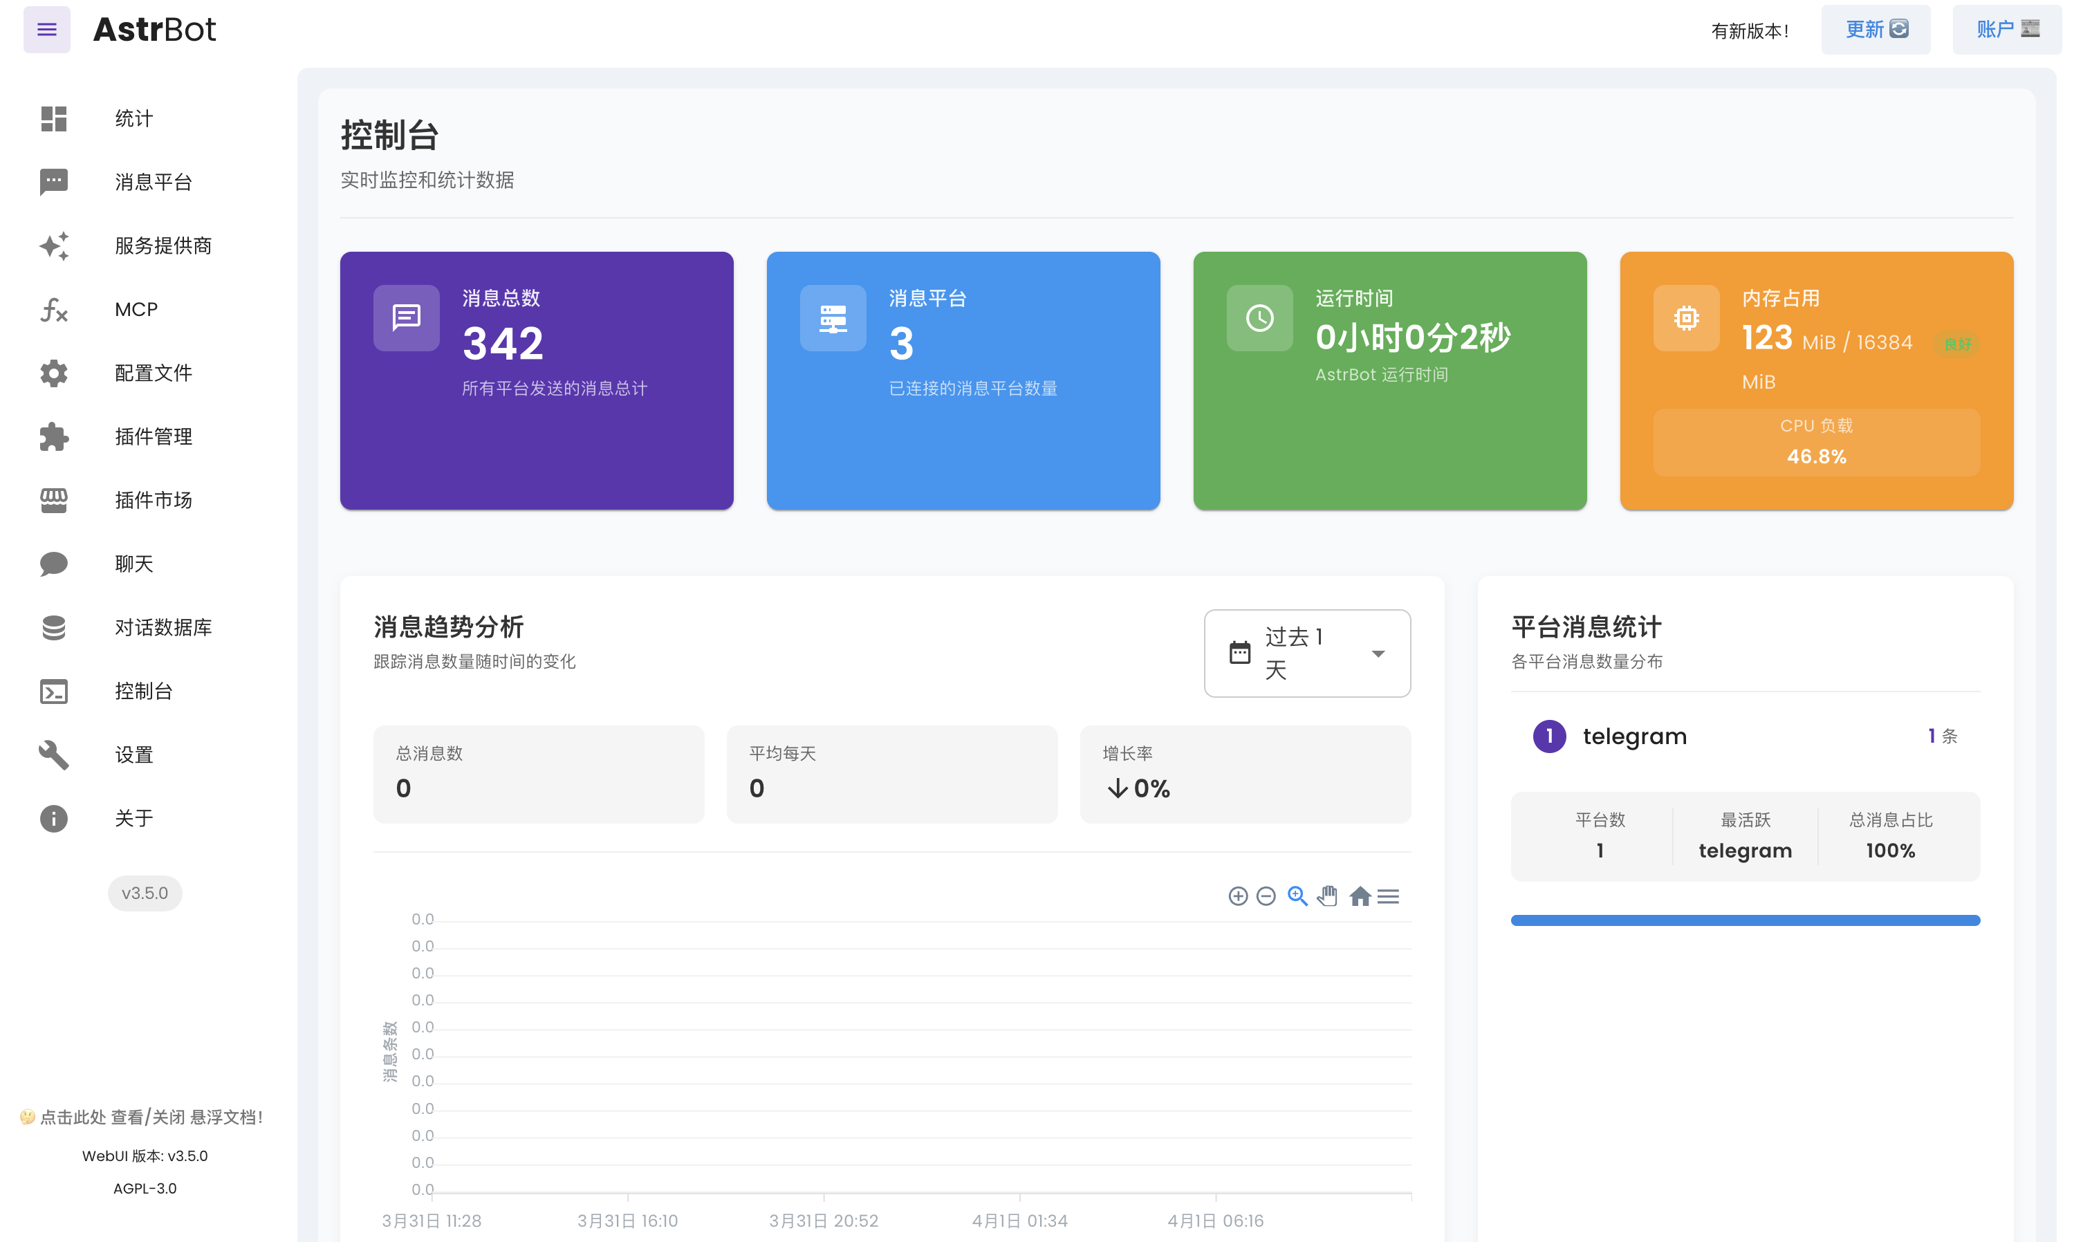Select the pan hand icon on the chart
Image resolution: width=2083 pixels, height=1242 pixels.
click(1328, 896)
